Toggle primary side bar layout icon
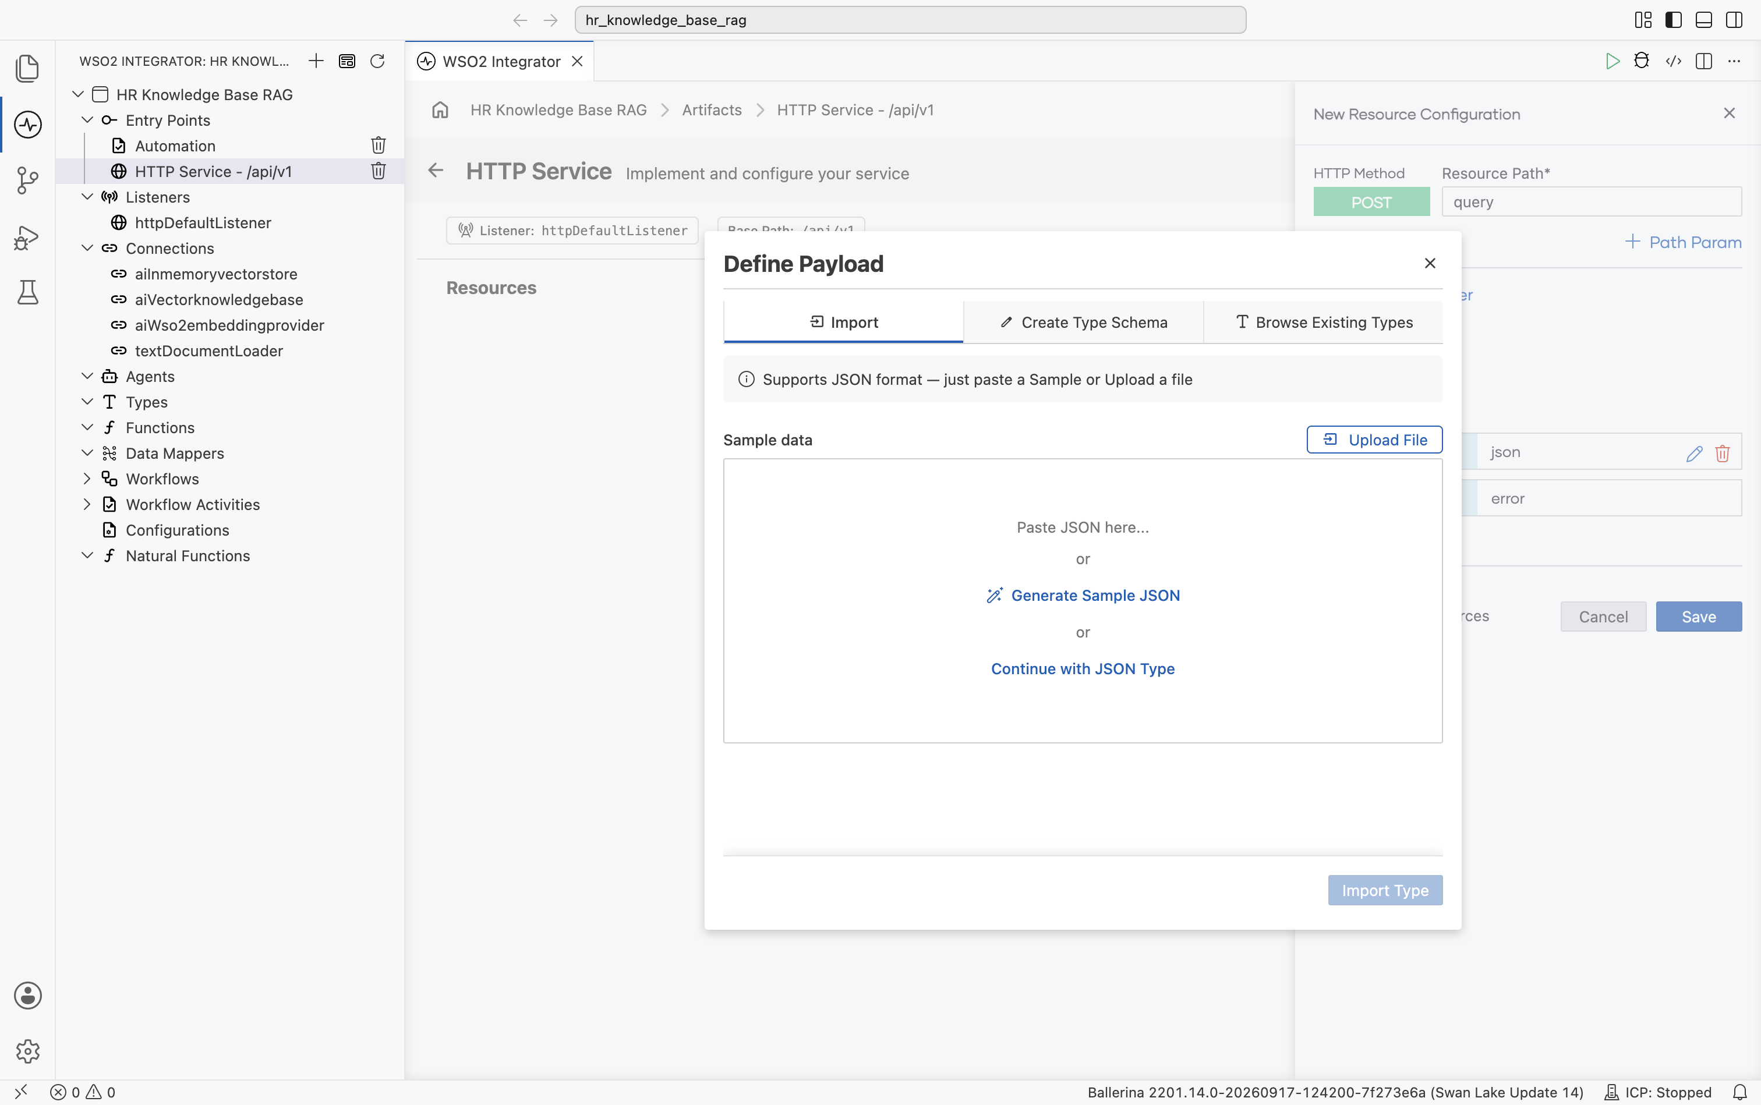 coord(1673,20)
